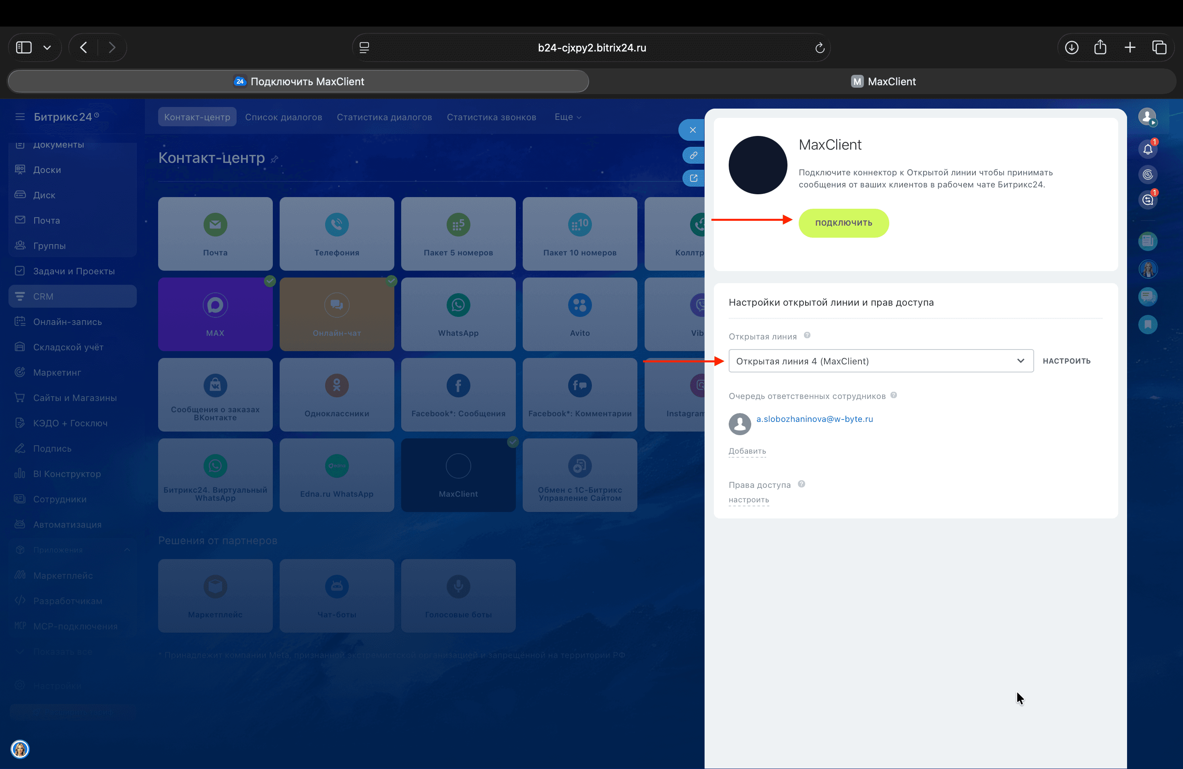Click the spiral CoPilot icon in right bar

pos(1148,175)
